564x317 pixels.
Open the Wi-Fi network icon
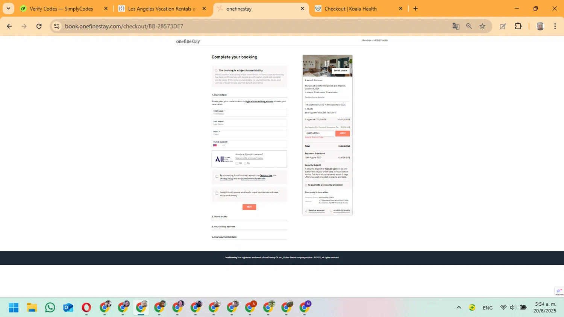(x=503, y=308)
